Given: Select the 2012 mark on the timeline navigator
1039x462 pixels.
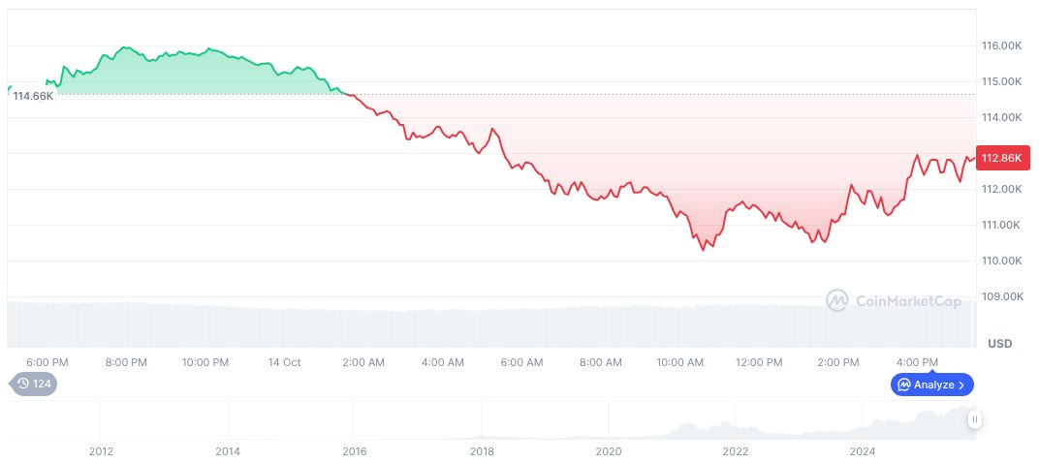Looking at the screenshot, I should 101,451.
